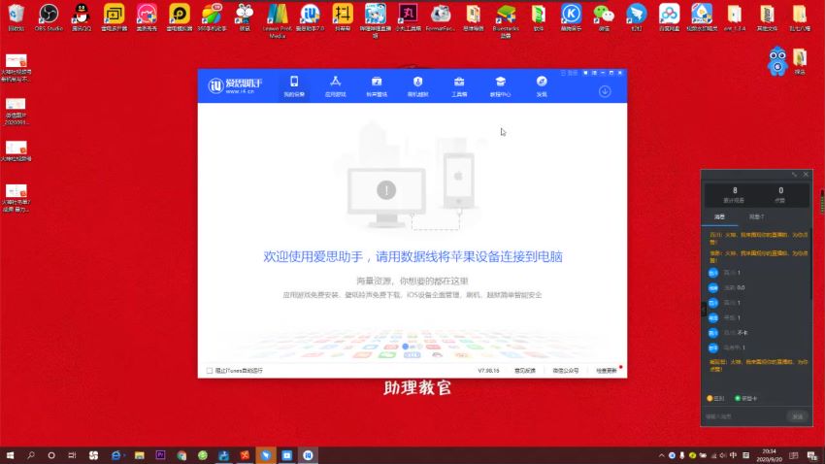The image size is (825, 464).
Task: Open Premiere Pro from taskbar
Action: coord(160,455)
